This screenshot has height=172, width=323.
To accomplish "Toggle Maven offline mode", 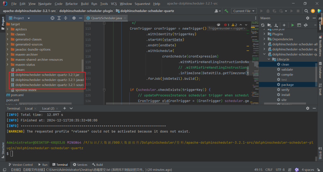I will (305, 25).
